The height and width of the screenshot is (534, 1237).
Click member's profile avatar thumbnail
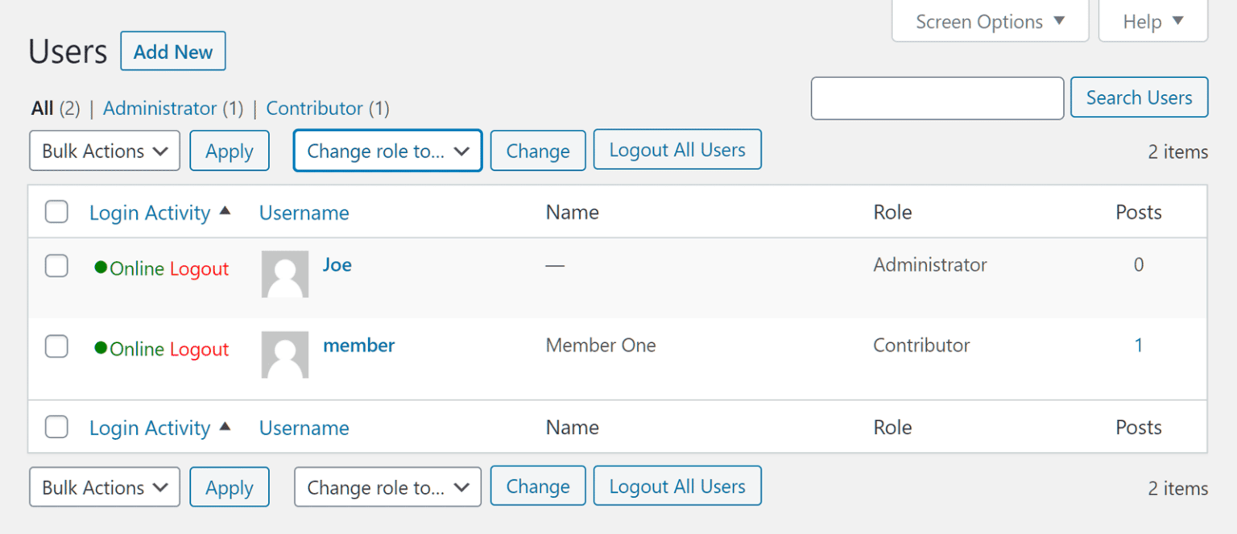[x=284, y=354]
